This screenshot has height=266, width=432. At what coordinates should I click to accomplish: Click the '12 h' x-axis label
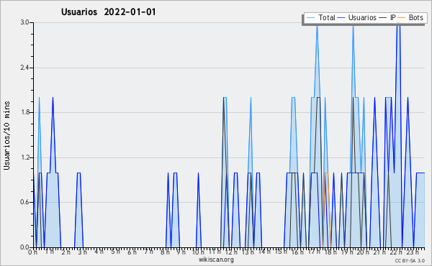pyautogui.click(x=231, y=252)
